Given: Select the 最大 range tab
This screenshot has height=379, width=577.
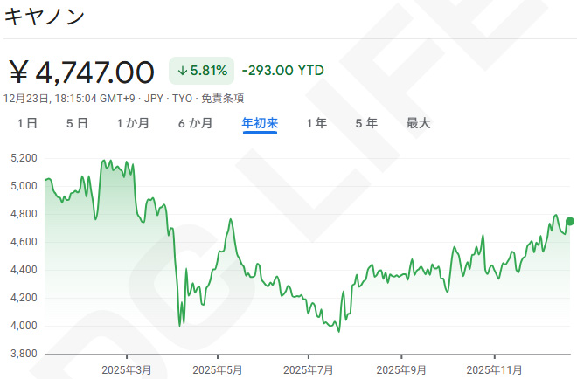Looking at the screenshot, I should (x=418, y=124).
